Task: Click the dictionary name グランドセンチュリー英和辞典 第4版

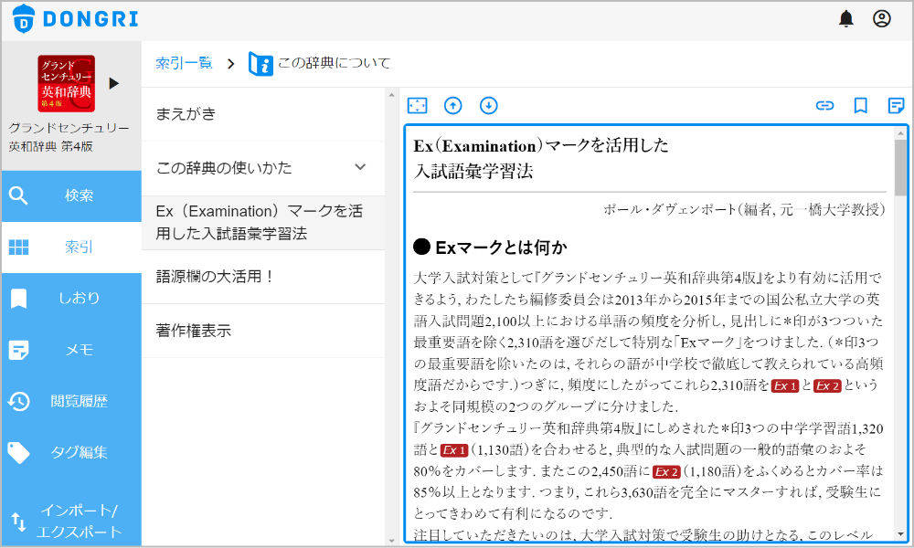Action: click(69, 137)
